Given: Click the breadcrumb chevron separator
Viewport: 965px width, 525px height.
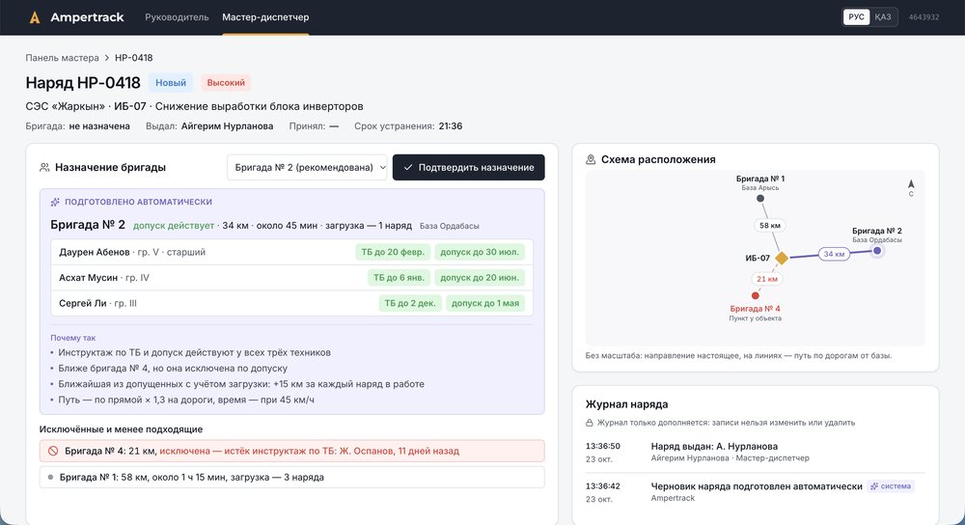Looking at the screenshot, I should pos(106,58).
